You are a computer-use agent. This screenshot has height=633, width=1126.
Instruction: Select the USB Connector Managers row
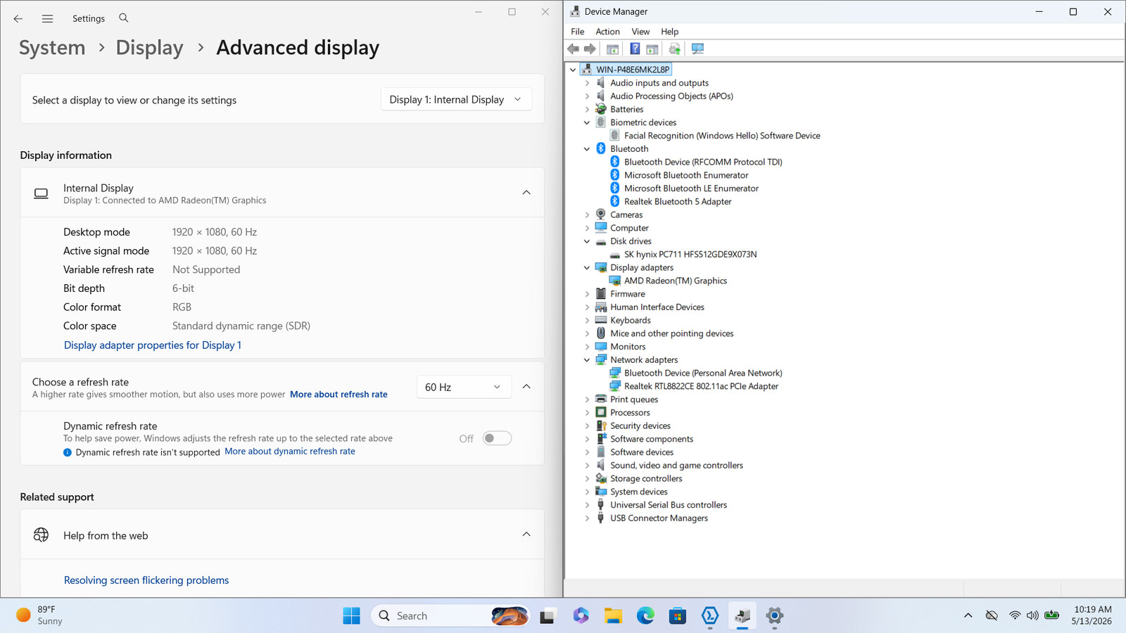[659, 518]
